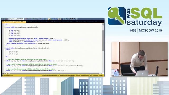Click the (2, 1, 1, 1) values row
The width and height of the screenshot is (169, 95).
point(13,53)
